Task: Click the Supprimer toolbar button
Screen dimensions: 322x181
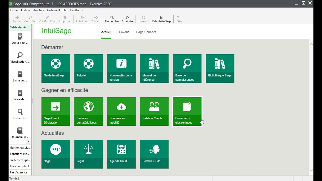Action: pyautogui.click(x=65, y=19)
